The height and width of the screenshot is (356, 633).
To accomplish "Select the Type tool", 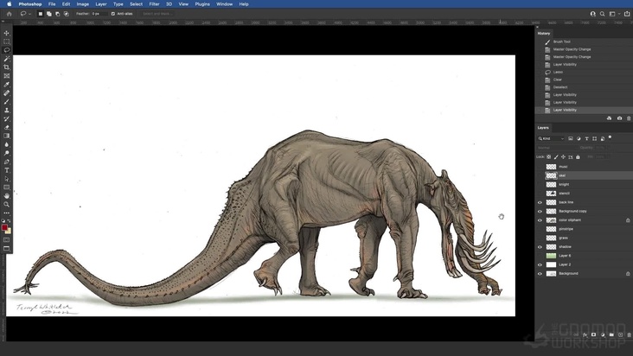I will click(x=6, y=170).
